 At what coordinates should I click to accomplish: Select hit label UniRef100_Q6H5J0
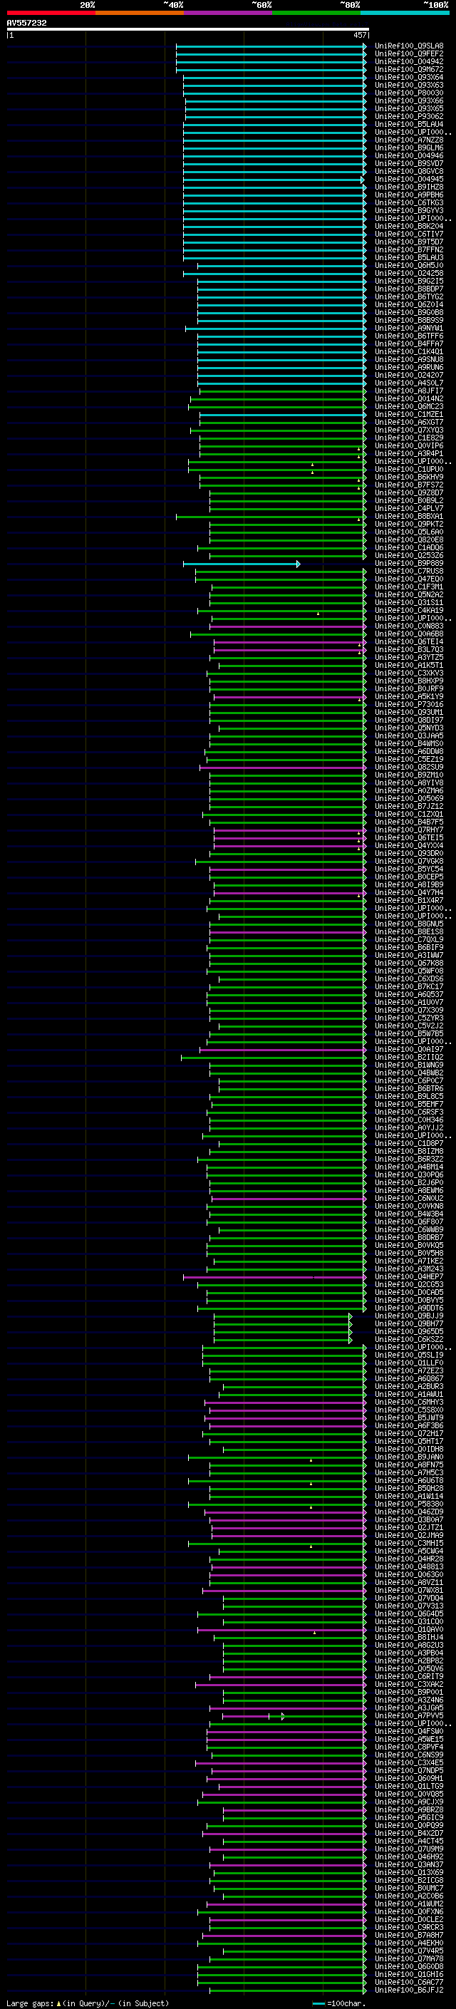click(x=408, y=266)
